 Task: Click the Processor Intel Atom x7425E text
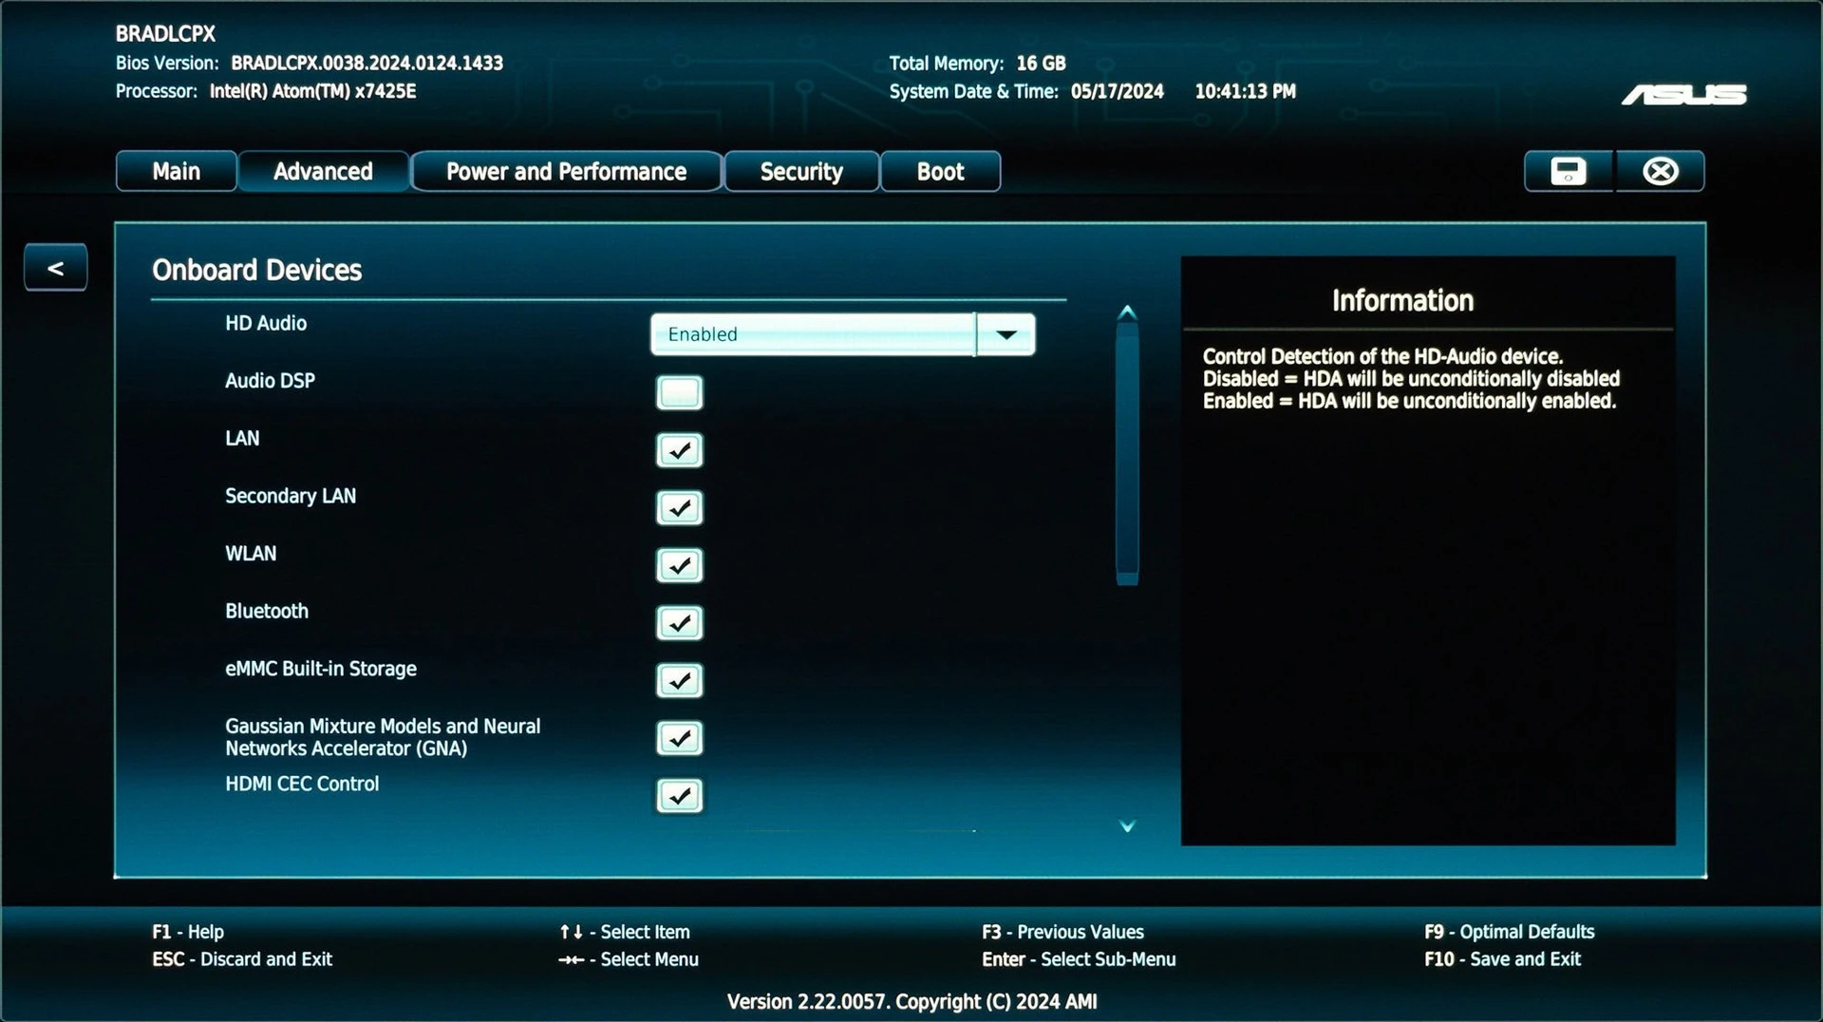tap(312, 91)
